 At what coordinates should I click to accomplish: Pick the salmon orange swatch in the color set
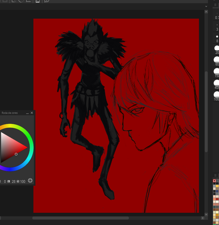point(214,199)
